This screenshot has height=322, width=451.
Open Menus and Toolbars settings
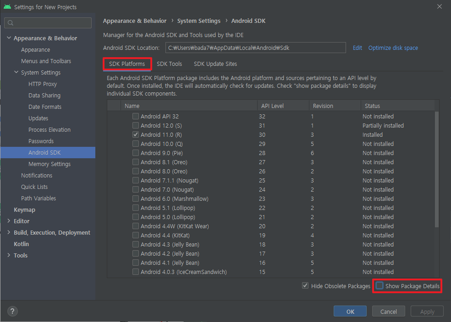coord(46,61)
